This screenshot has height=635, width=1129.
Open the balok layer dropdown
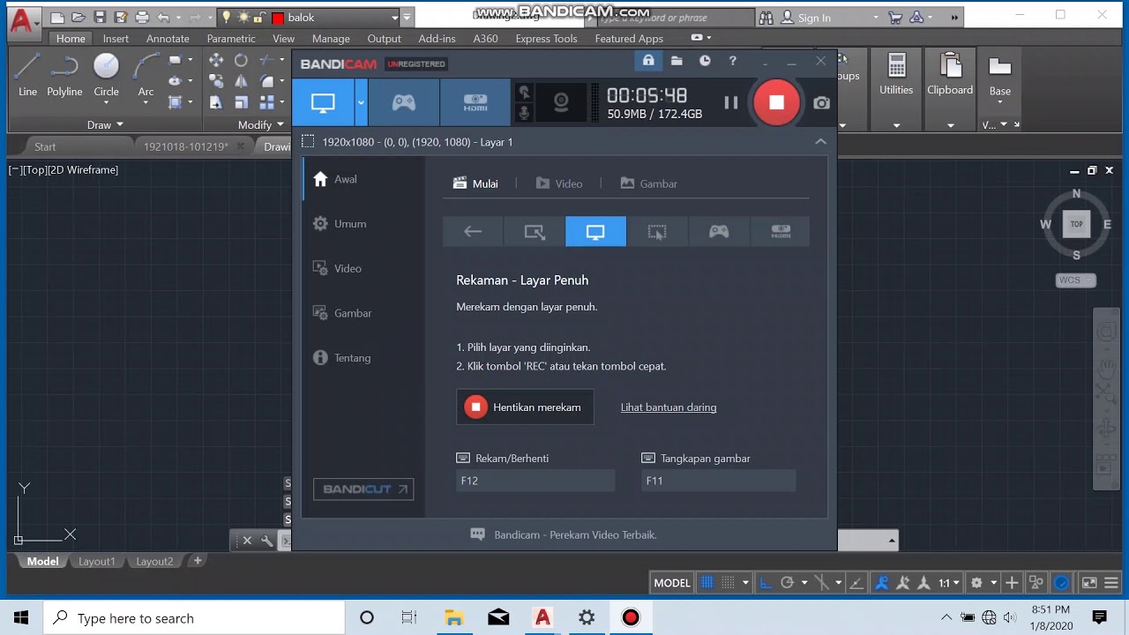[x=394, y=18]
